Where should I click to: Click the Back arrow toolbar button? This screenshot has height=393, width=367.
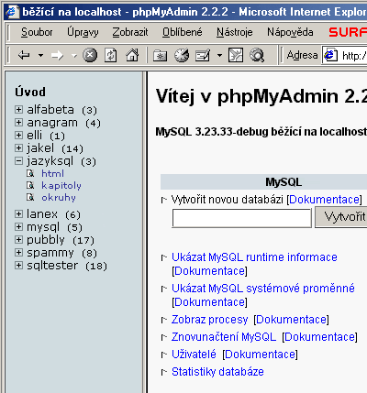pyautogui.click(x=24, y=56)
